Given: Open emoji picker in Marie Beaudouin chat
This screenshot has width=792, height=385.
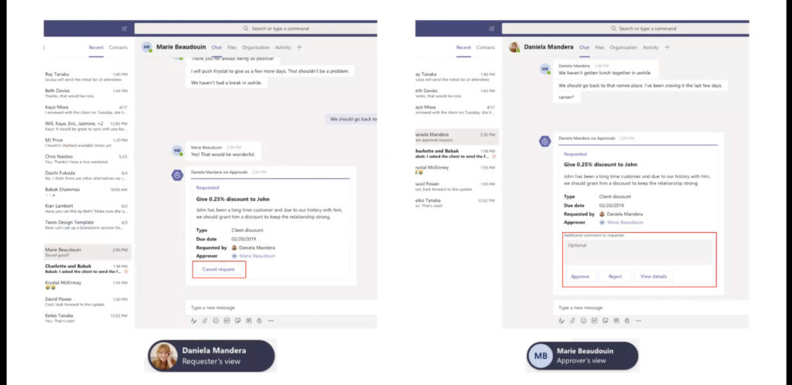Looking at the screenshot, I should [x=215, y=320].
